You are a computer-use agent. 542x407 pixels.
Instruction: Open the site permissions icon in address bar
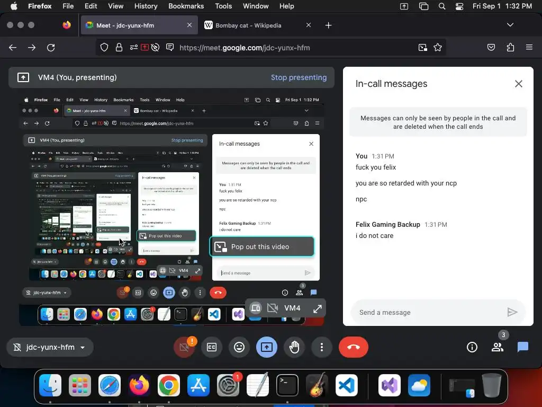point(134,47)
